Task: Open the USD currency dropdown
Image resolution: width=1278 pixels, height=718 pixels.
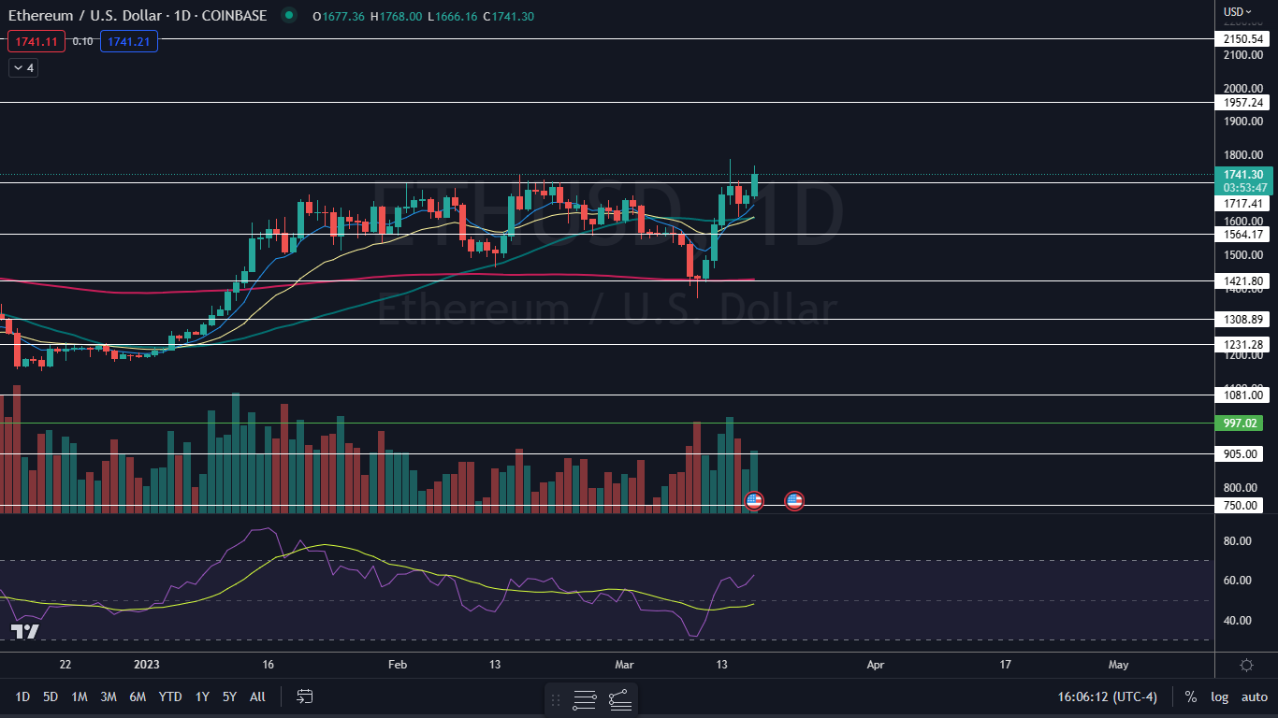Action: click(x=1237, y=11)
